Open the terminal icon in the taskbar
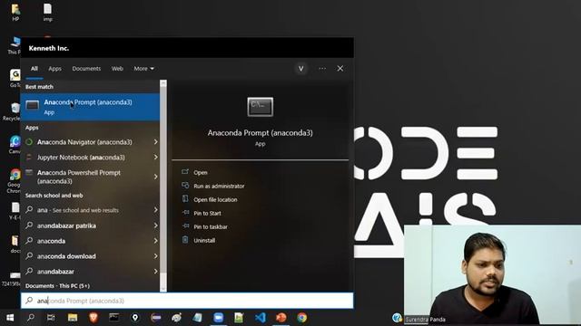 (114, 318)
